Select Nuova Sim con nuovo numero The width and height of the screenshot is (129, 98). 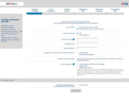[x=78, y=27]
